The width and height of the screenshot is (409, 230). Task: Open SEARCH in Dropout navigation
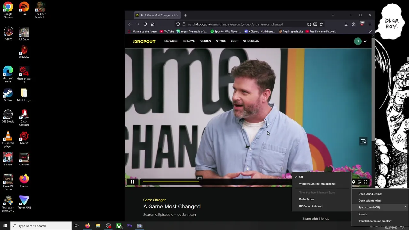point(189,41)
